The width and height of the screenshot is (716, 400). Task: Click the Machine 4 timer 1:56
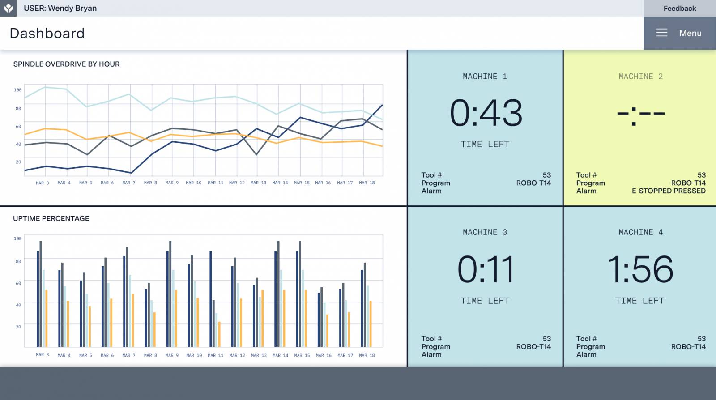pos(640,269)
